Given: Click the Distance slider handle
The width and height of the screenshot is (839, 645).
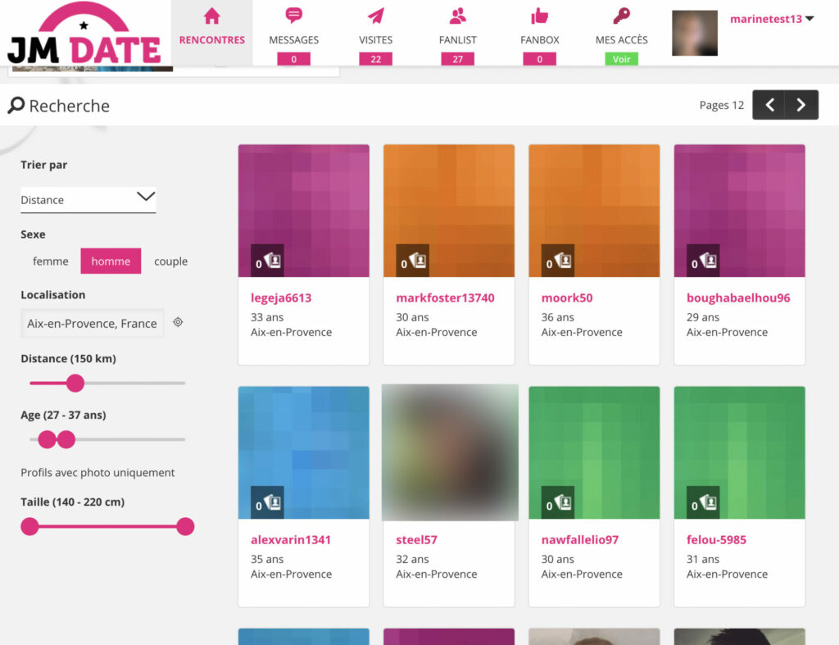Looking at the screenshot, I should tap(75, 383).
